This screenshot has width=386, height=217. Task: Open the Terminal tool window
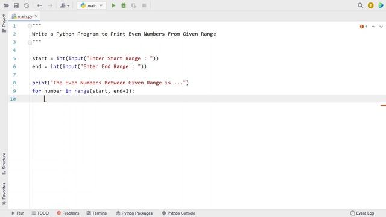tap(97, 213)
